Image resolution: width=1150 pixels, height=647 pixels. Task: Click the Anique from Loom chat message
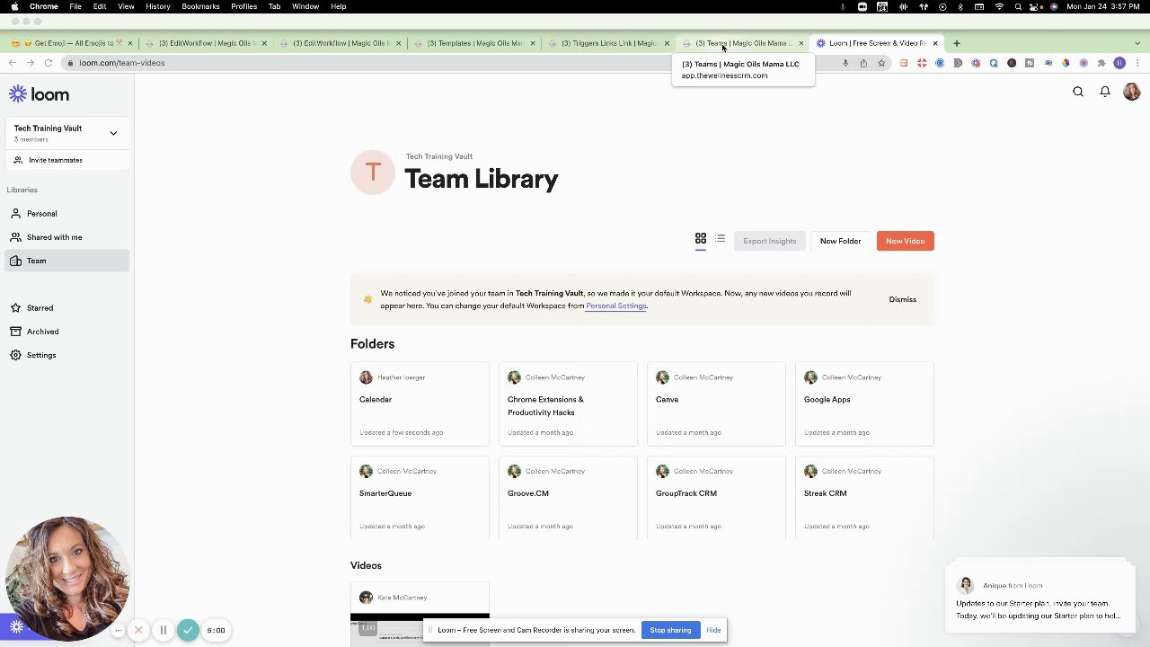coord(1039,600)
